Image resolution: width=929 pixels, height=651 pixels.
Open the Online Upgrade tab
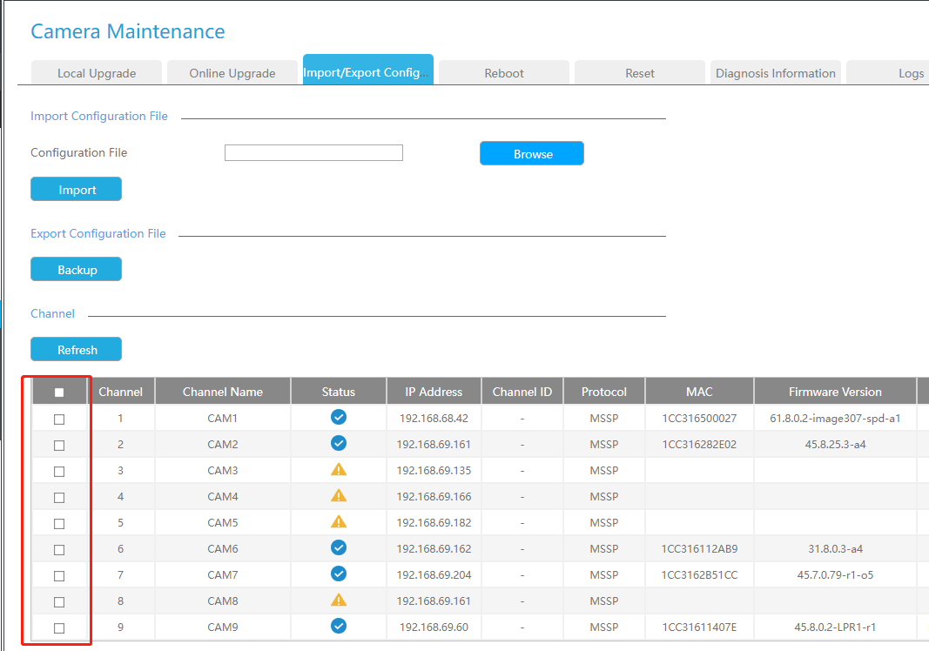click(232, 73)
